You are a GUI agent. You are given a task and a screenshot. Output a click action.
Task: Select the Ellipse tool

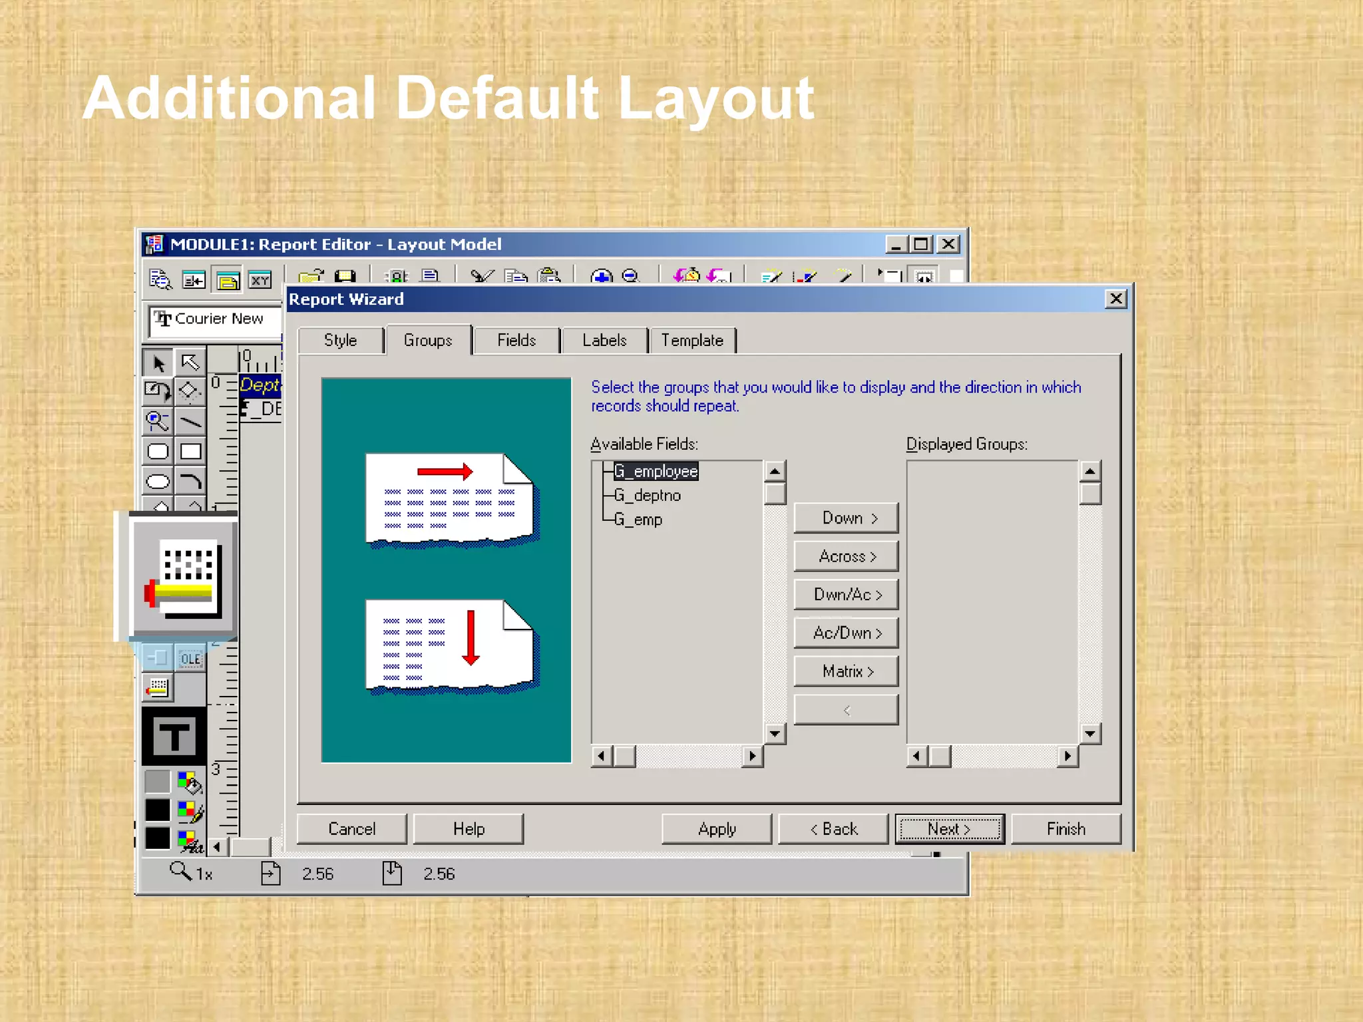pos(158,481)
